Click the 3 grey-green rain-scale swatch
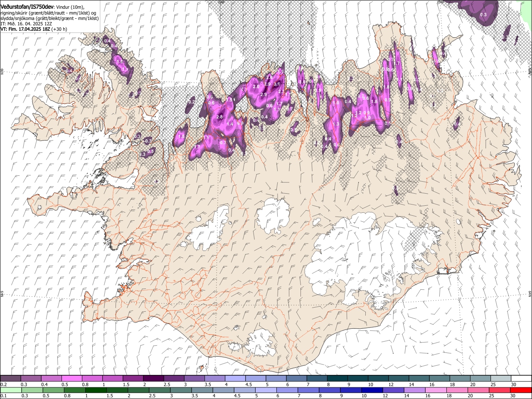 click(x=181, y=390)
